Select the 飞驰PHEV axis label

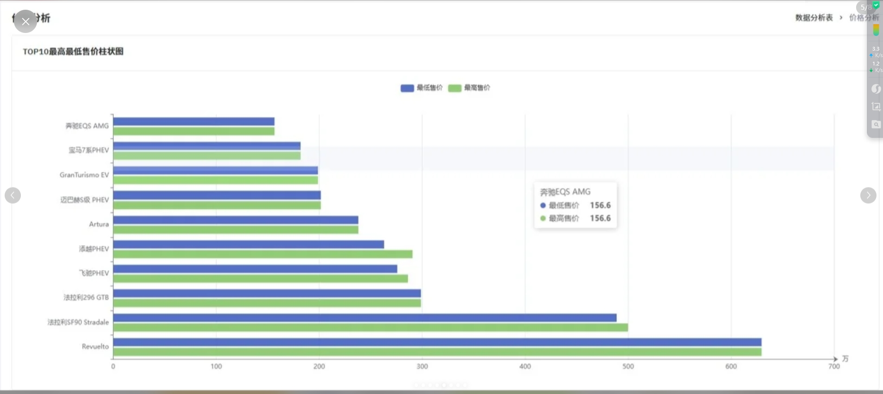(x=94, y=273)
